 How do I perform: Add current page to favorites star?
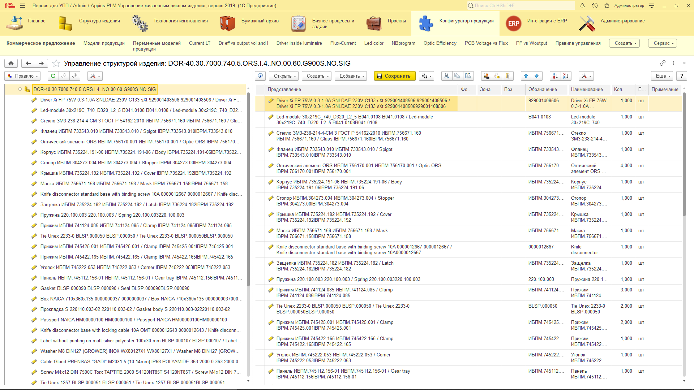pyautogui.click(x=56, y=64)
